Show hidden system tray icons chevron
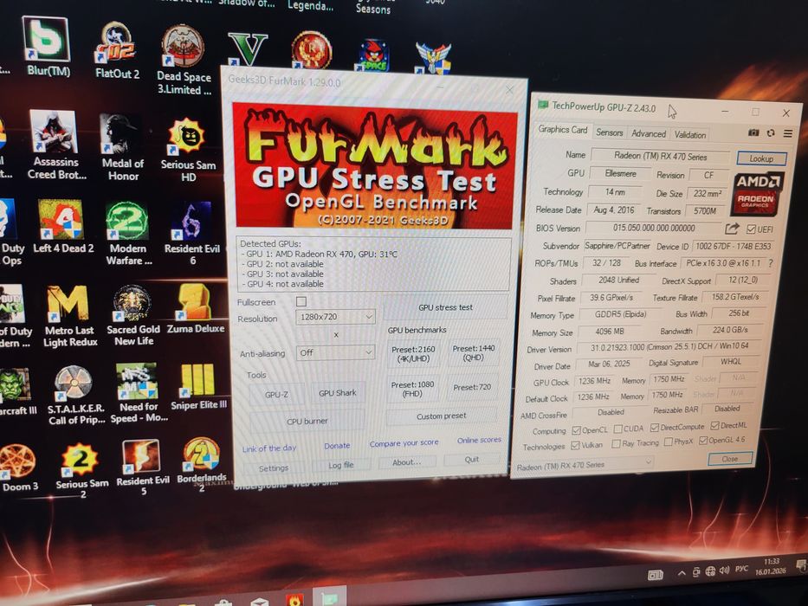The image size is (808, 606). click(682, 573)
